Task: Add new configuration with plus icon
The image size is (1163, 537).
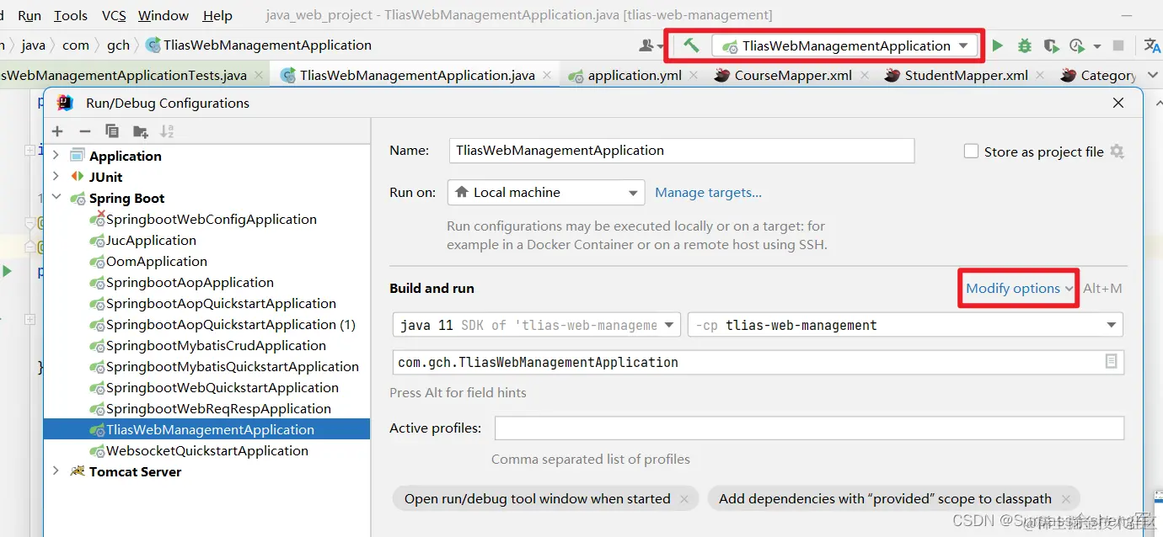Action: point(57,131)
